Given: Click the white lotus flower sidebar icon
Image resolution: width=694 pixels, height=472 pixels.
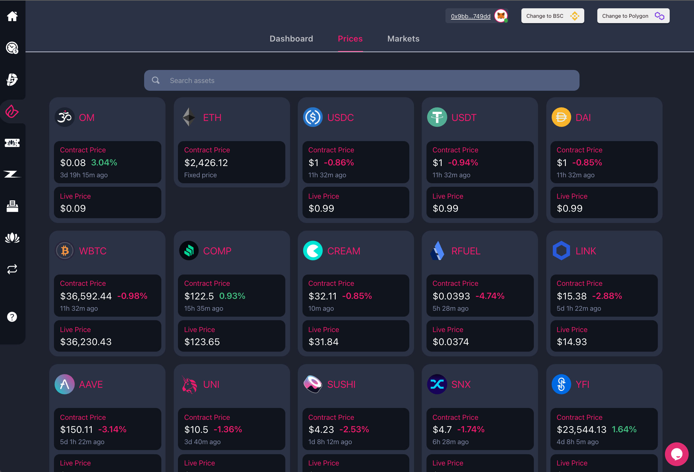Looking at the screenshot, I should (12, 238).
